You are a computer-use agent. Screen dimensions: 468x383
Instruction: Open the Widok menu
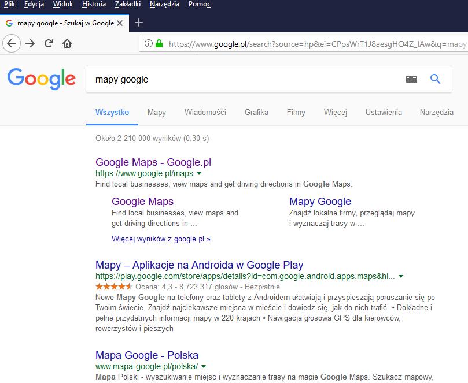tap(63, 4)
